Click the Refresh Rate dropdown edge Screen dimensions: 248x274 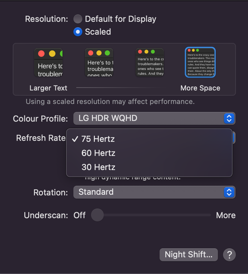234,138
